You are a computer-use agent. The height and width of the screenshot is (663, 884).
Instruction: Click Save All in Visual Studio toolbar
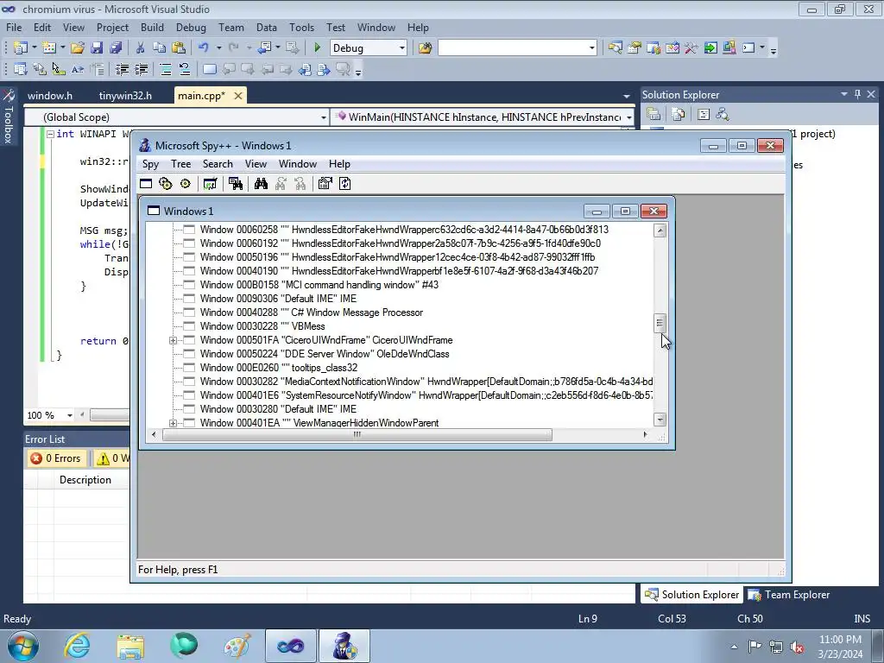[116, 48]
